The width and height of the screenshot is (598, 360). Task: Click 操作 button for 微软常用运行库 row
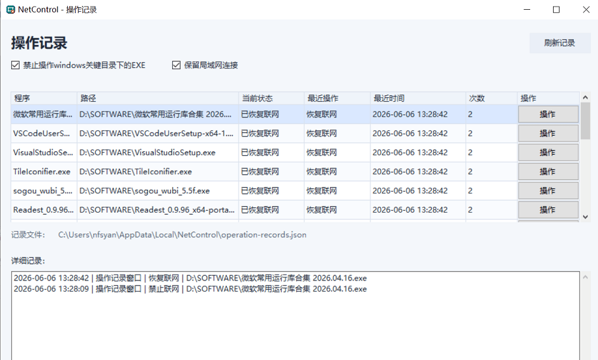(x=548, y=114)
